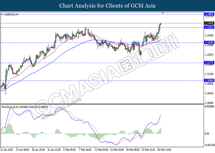Click the 23 Feb 22:01 date label
This screenshot has height=153, width=215.
click(148, 150)
